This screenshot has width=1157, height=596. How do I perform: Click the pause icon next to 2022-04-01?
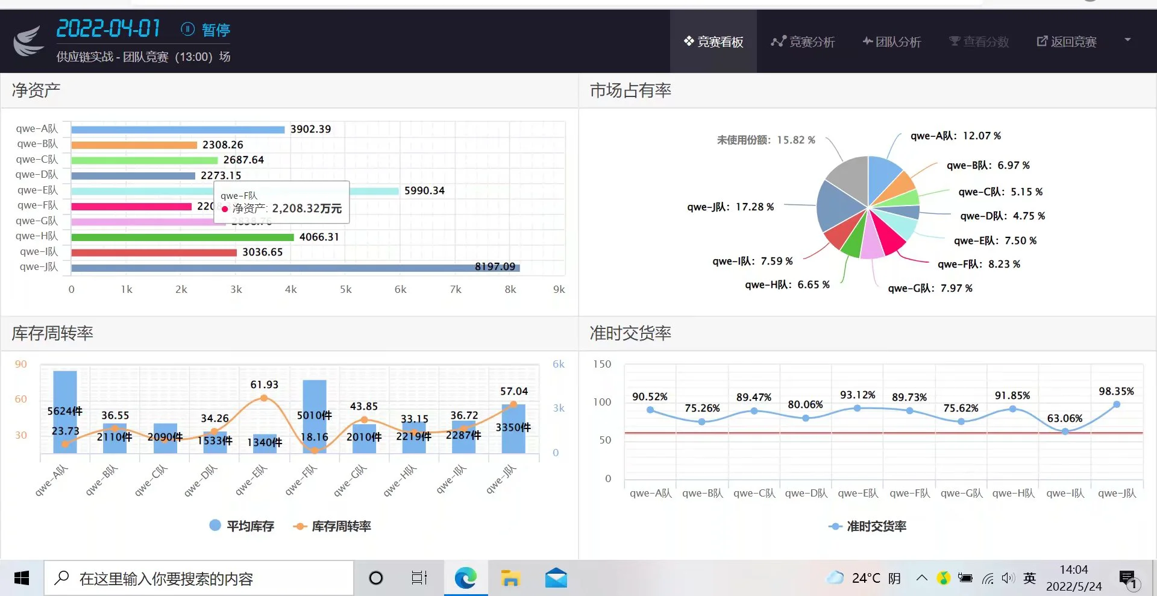point(187,30)
